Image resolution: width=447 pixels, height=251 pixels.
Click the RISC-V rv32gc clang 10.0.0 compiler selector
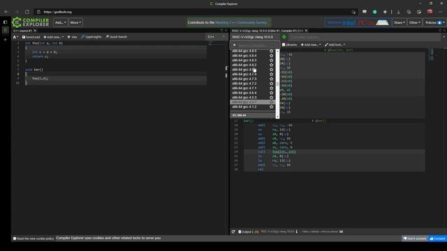254,37
